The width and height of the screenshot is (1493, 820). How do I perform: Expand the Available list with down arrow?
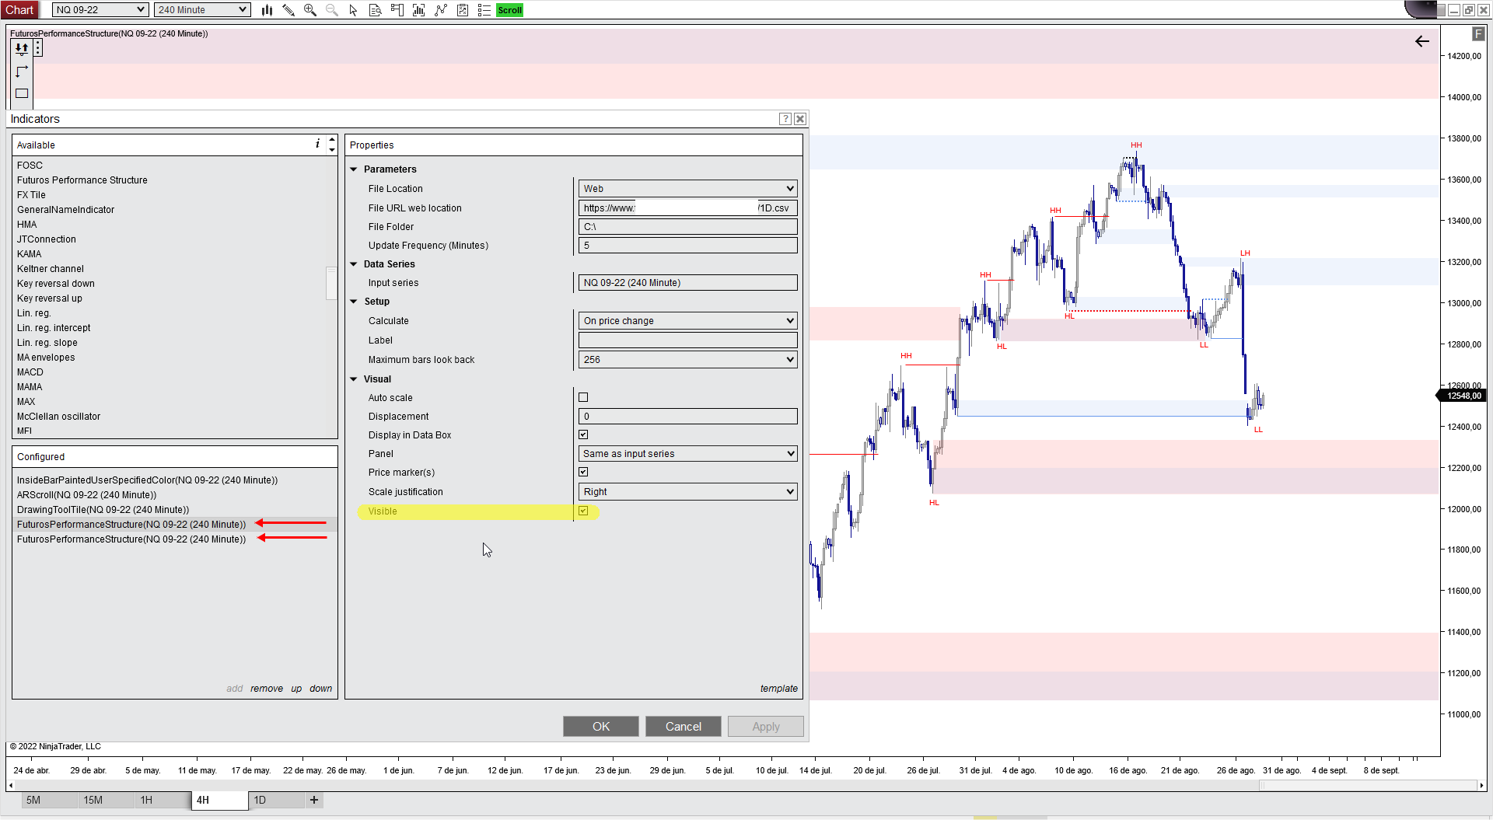(332, 149)
